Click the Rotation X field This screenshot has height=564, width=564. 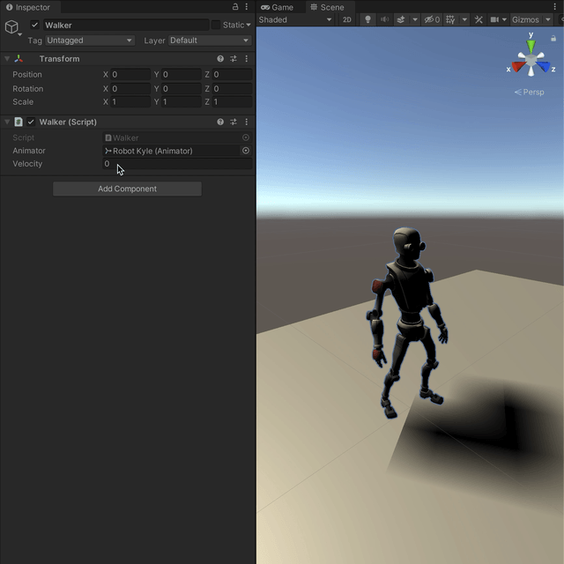[130, 88]
